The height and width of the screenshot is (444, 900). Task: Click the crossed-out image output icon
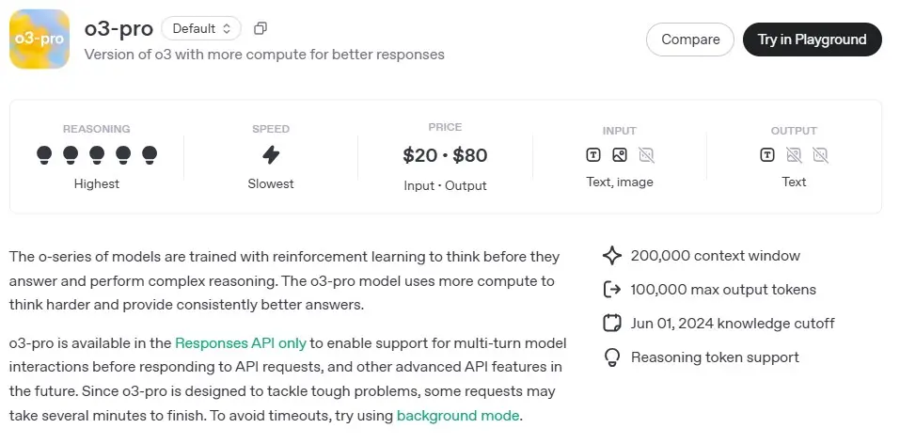pyautogui.click(x=794, y=154)
